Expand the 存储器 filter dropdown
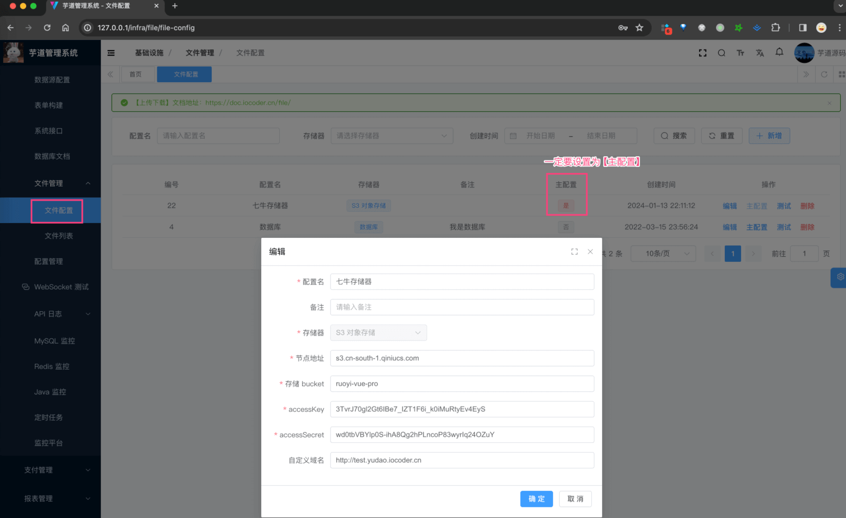This screenshot has height=518, width=846. (x=392, y=136)
